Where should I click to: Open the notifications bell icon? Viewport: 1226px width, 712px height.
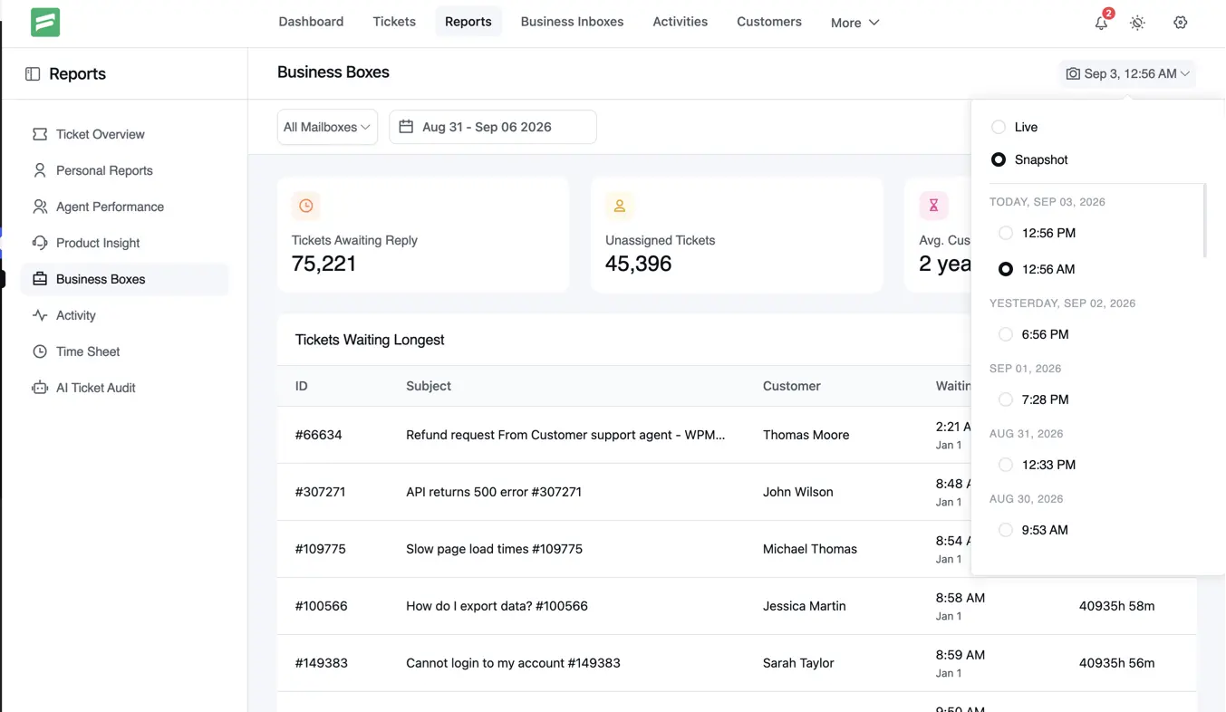pos(1101,23)
